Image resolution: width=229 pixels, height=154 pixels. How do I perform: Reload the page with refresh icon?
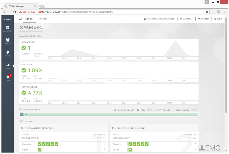[x=15, y=12]
